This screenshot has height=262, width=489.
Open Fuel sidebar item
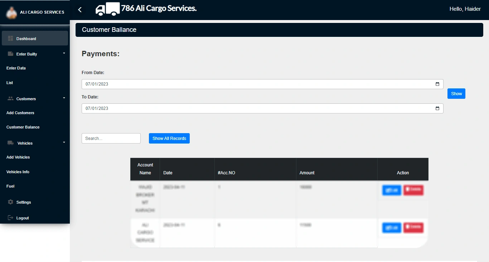(x=10, y=186)
